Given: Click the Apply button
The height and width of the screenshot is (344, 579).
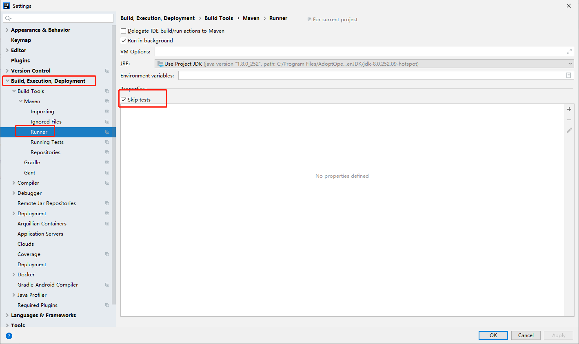Looking at the screenshot, I should (559, 335).
